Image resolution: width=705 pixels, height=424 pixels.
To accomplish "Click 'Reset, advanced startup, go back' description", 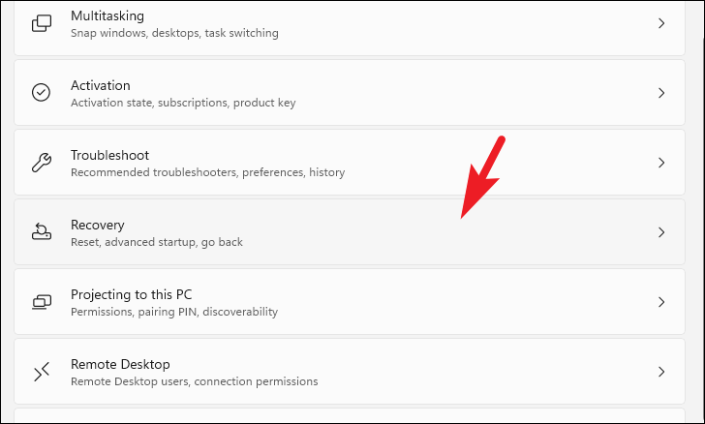I will [157, 242].
